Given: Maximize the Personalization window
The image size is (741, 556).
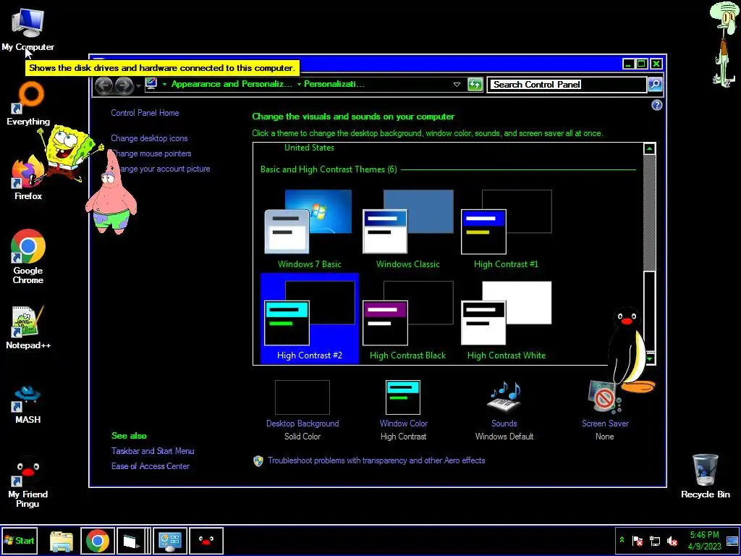Looking at the screenshot, I should (x=641, y=64).
